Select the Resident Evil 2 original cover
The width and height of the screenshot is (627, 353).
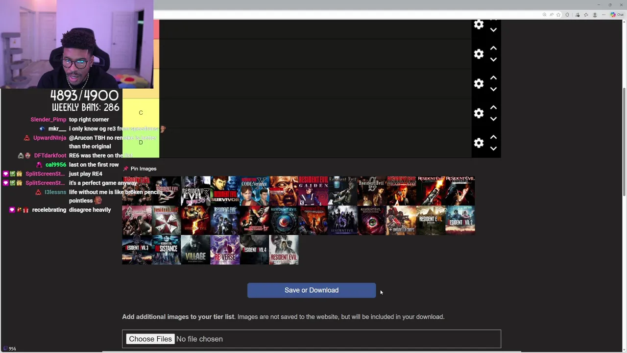coord(166,191)
